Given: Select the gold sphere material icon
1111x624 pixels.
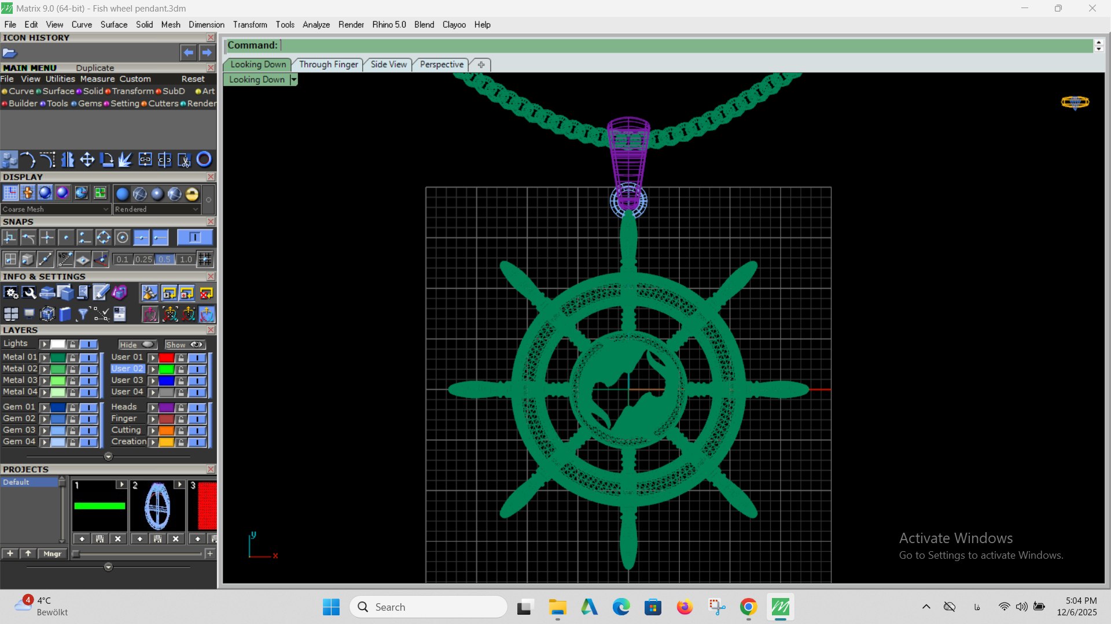Looking at the screenshot, I should pyautogui.click(x=192, y=194).
